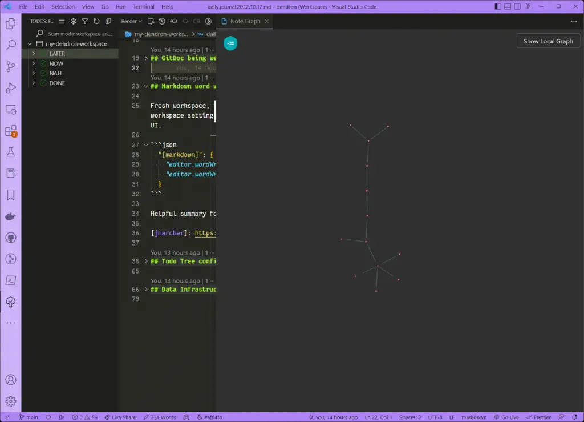Open the GitHub view in the activity bar

point(11,238)
